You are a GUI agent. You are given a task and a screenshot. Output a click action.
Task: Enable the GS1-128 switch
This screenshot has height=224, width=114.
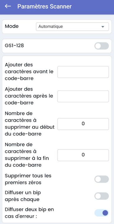[x=102, y=46]
